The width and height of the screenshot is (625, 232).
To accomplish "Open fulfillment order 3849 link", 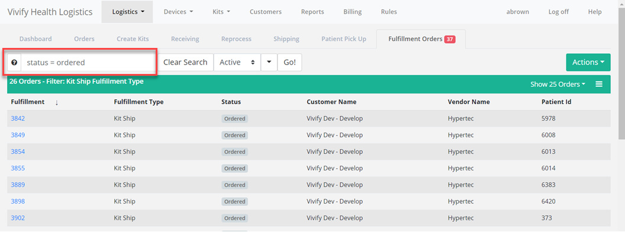I will tap(18, 135).
